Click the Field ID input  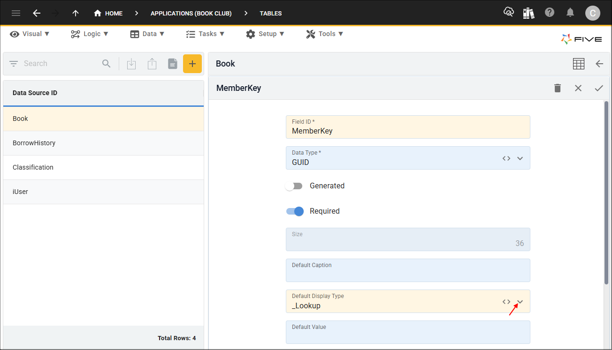click(x=408, y=127)
